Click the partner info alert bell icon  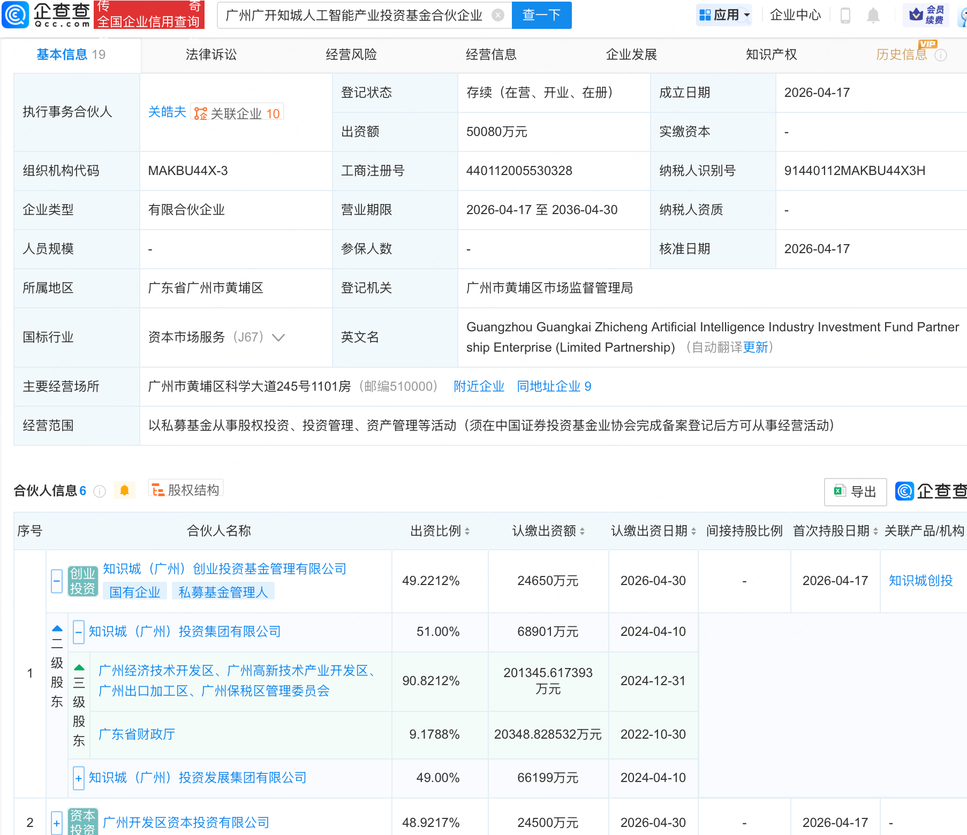125,490
